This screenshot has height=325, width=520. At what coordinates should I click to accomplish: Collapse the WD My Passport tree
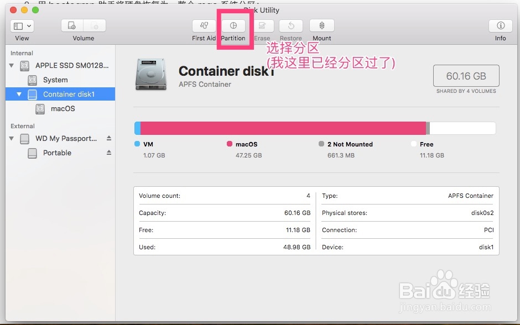pos(12,138)
